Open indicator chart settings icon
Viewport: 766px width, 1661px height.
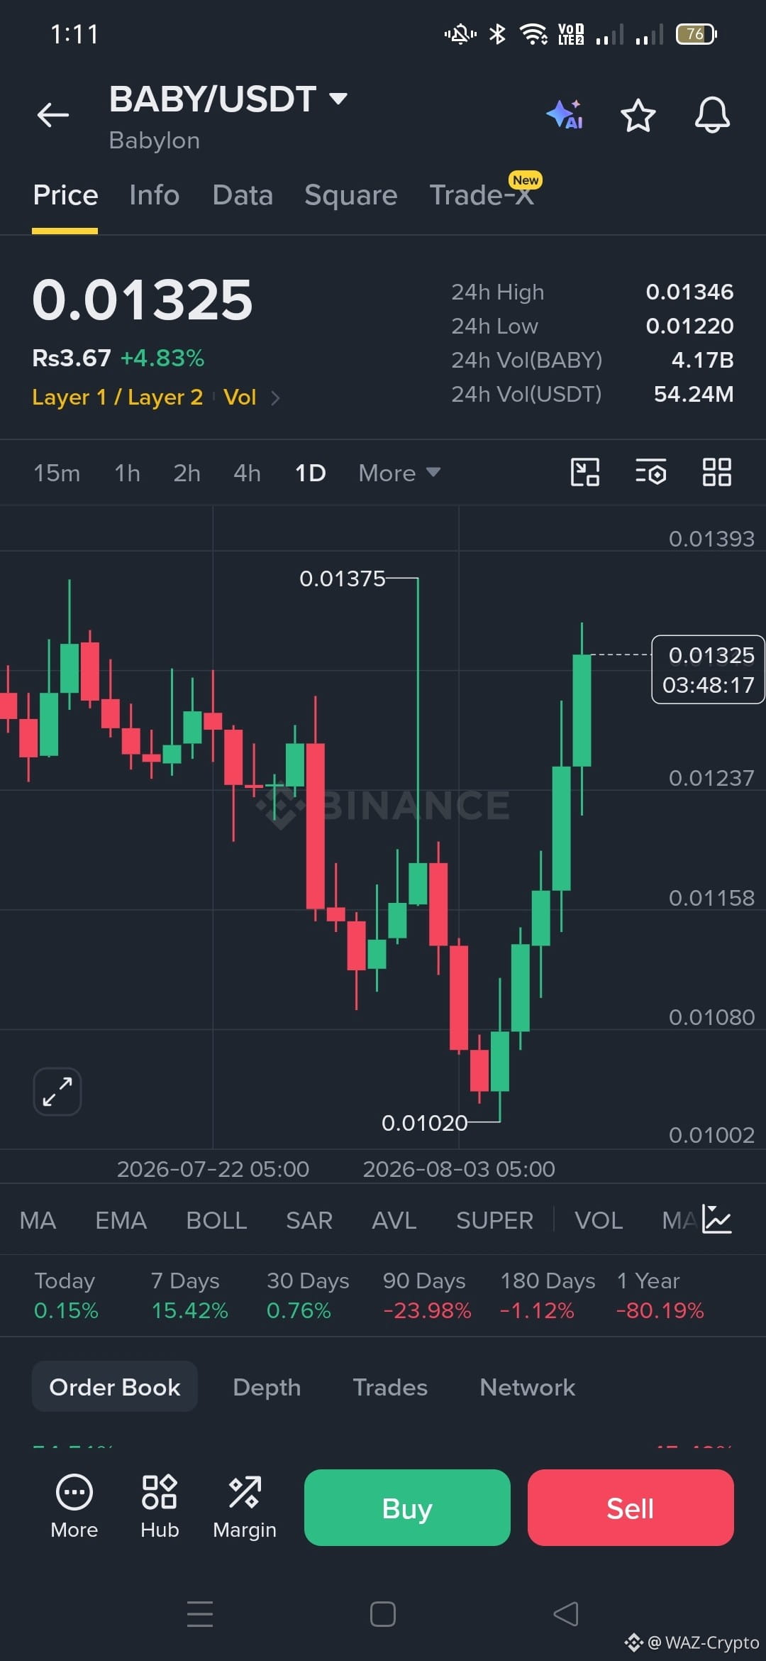pos(717,1219)
